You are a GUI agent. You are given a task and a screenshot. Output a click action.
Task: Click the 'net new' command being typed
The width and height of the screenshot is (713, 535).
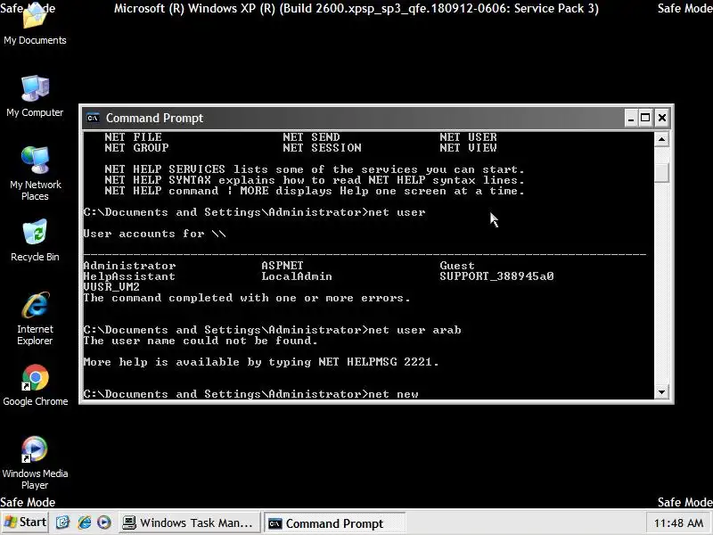[x=393, y=394]
